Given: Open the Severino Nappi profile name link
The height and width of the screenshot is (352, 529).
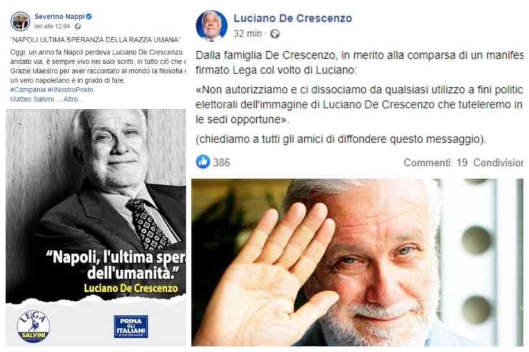Looking at the screenshot, I should (x=60, y=16).
